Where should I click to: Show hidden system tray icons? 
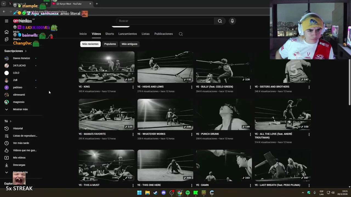[x=303, y=193]
